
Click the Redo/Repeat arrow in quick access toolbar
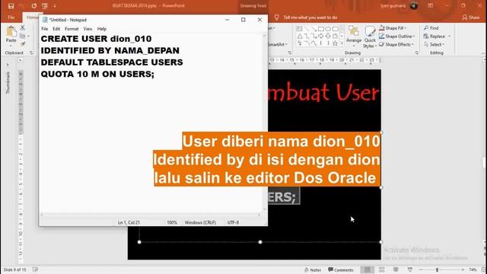pyautogui.click(x=33, y=6)
